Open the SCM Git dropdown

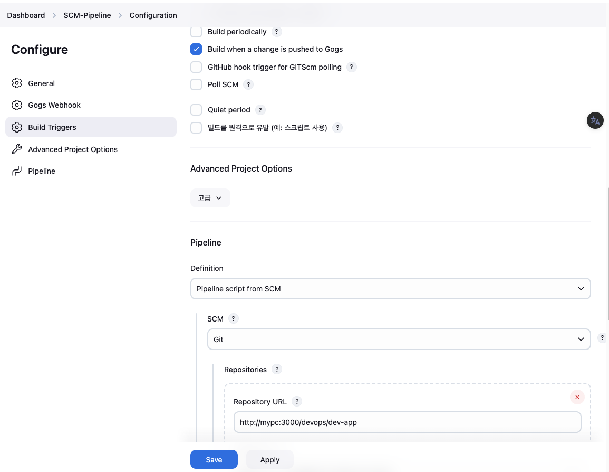pyautogui.click(x=399, y=339)
